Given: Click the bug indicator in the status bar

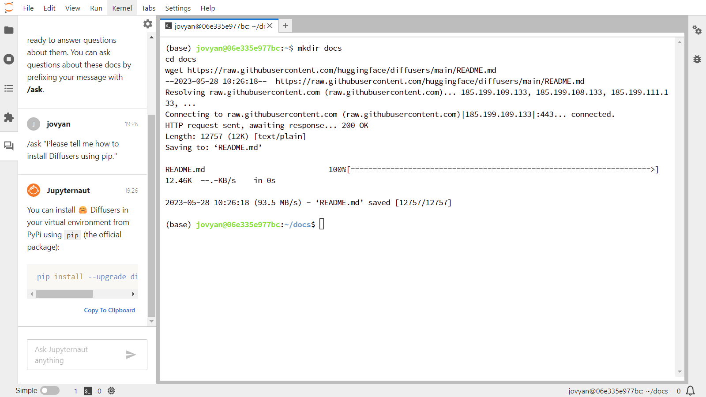Looking at the screenshot, I should click(111, 391).
